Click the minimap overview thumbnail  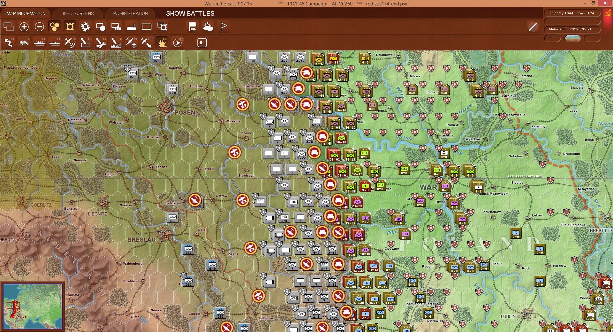[33, 306]
